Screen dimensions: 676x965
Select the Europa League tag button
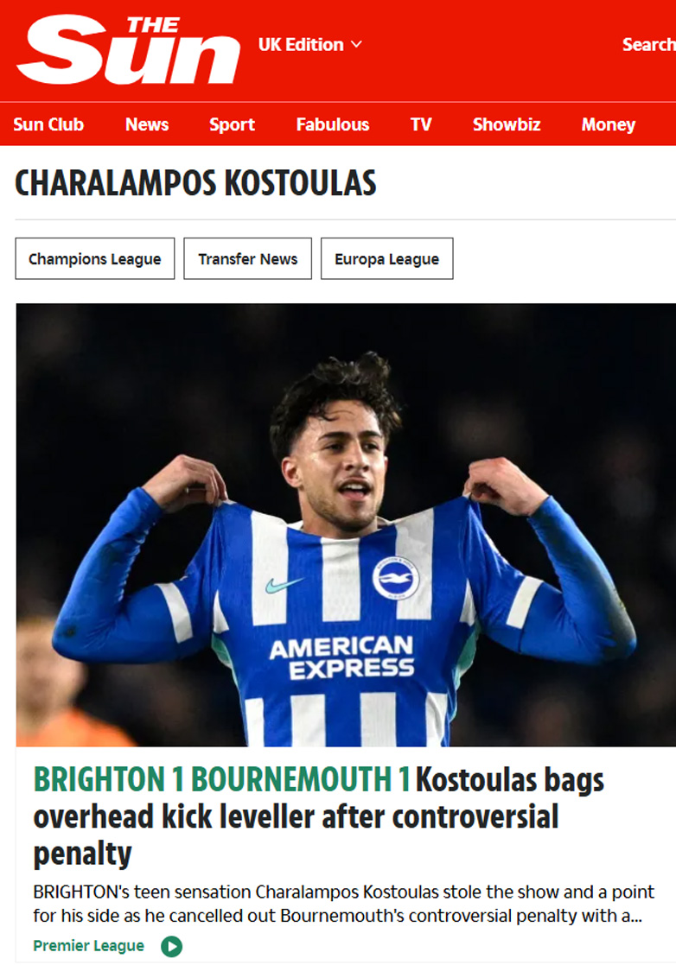pyautogui.click(x=386, y=258)
